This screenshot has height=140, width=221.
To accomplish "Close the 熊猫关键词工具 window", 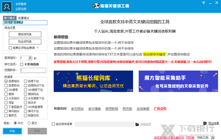I will pyautogui.click(x=217, y=3).
